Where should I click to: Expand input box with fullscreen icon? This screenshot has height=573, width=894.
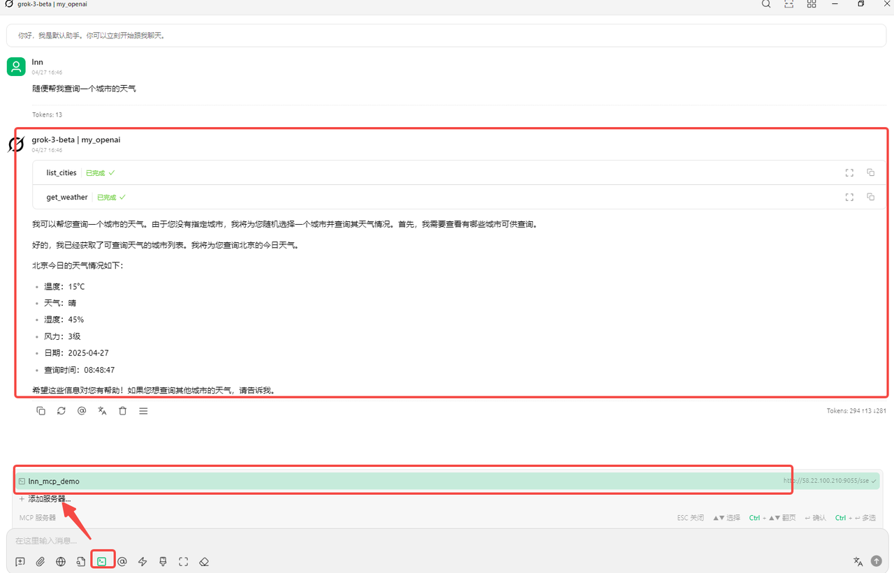[184, 562]
